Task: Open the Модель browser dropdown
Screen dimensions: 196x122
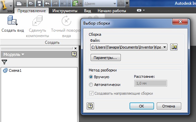Action: point(14,54)
